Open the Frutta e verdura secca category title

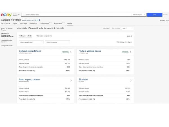pos(90,51)
